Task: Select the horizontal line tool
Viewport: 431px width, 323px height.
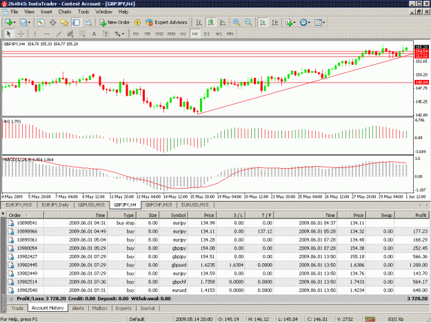Action: [47, 34]
